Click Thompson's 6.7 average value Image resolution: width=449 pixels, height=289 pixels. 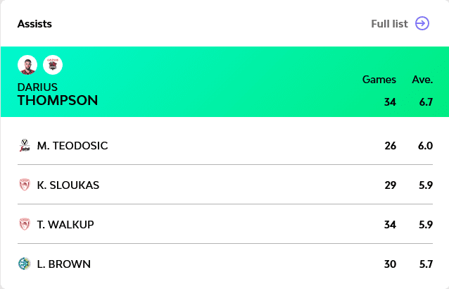tap(425, 102)
